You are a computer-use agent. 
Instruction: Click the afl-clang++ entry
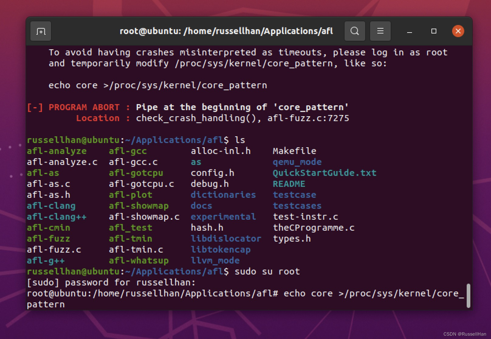click(57, 217)
